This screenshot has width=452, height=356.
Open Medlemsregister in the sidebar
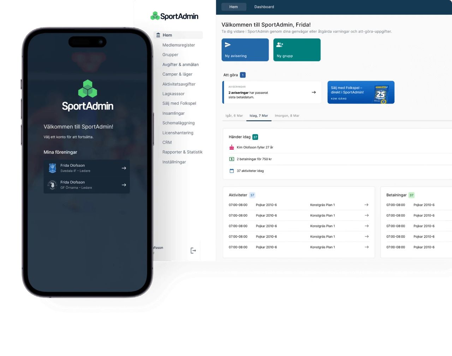pos(179,45)
